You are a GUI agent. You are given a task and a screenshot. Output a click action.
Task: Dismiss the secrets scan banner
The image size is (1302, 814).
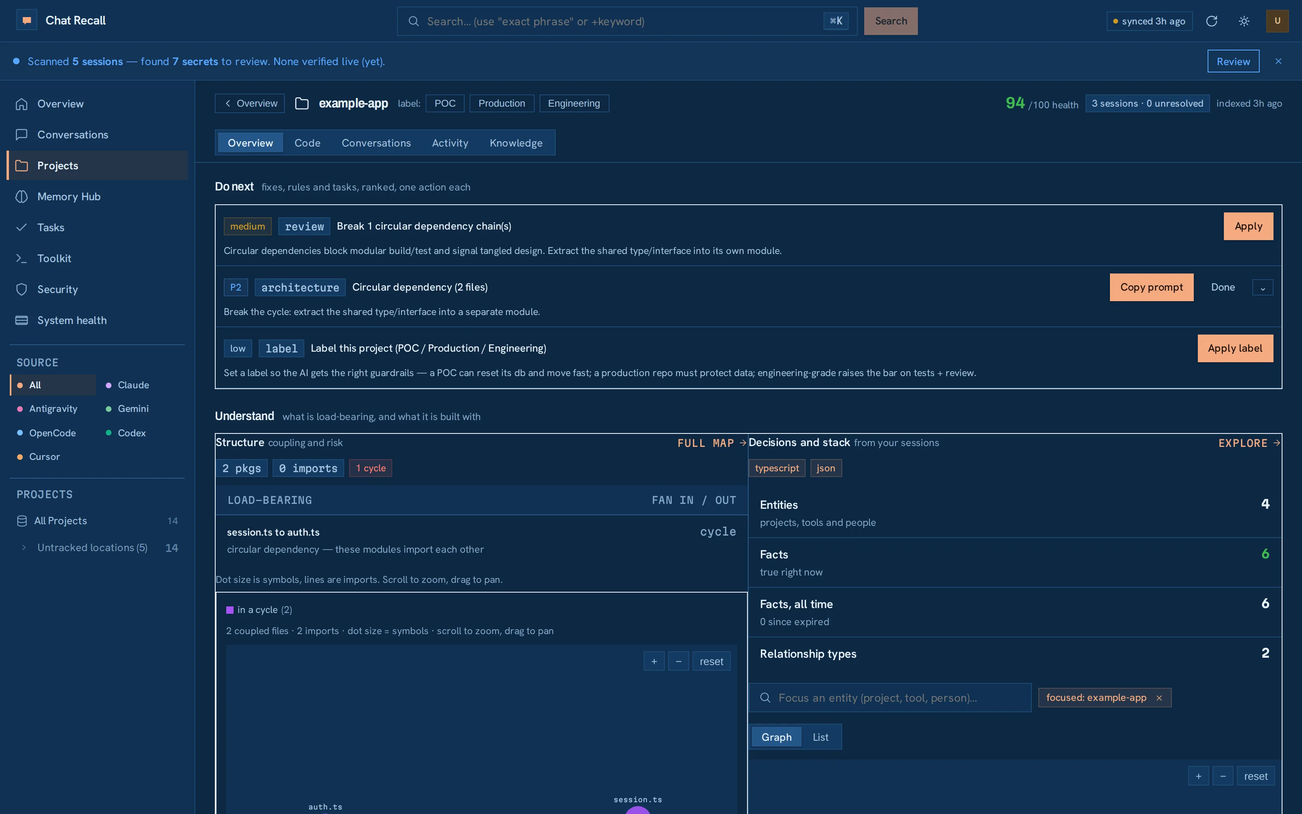1278,61
